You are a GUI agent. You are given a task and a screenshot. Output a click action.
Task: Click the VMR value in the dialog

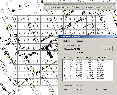80,89
